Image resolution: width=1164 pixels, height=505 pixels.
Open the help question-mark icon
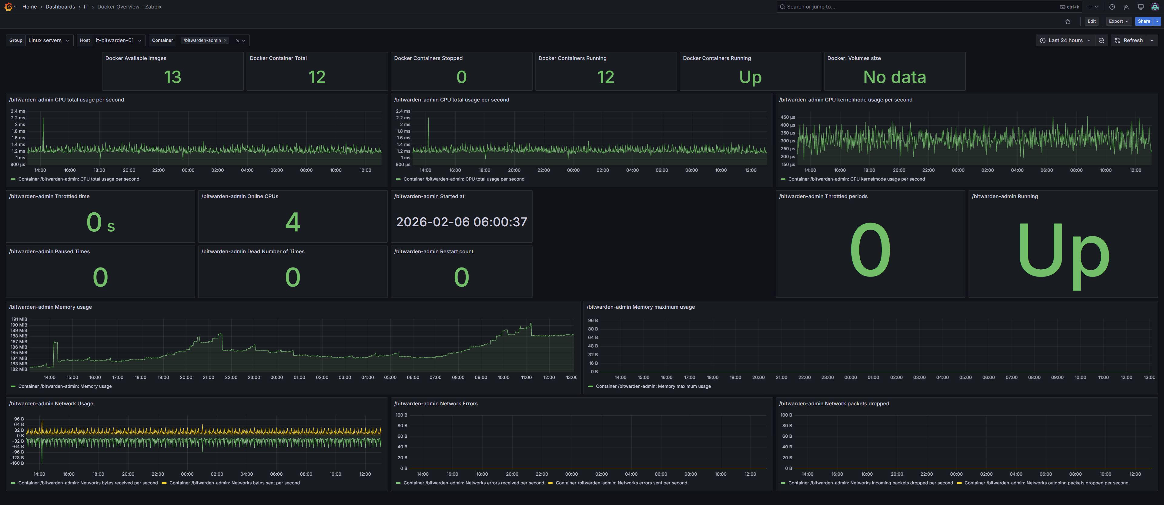[1112, 7]
